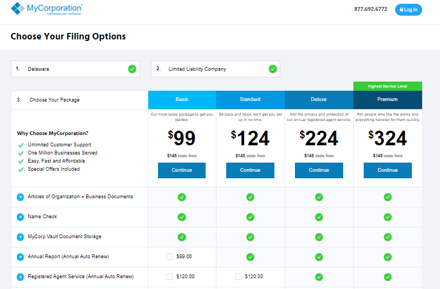440x289 pixels.
Task: Expand Annual Report (Annual Auto Renew) details
Action: pyautogui.click(x=20, y=257)
